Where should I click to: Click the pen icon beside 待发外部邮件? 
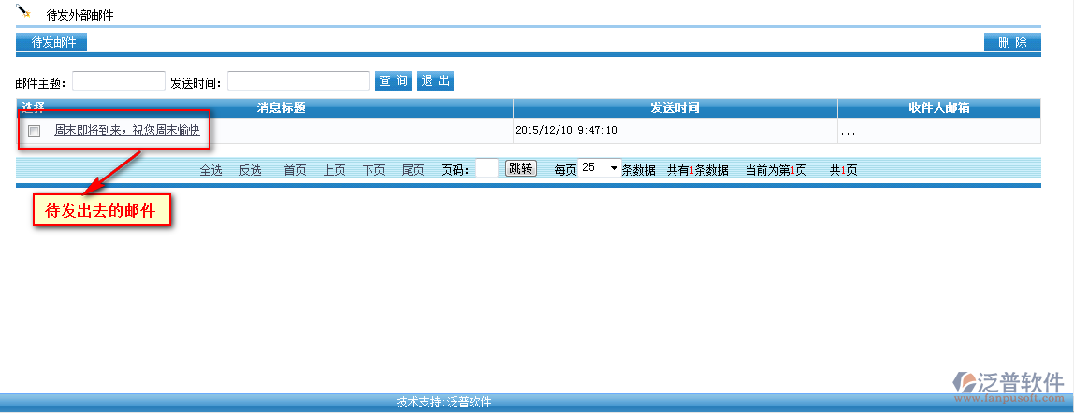pyautogui.click(x=24, y=11)
